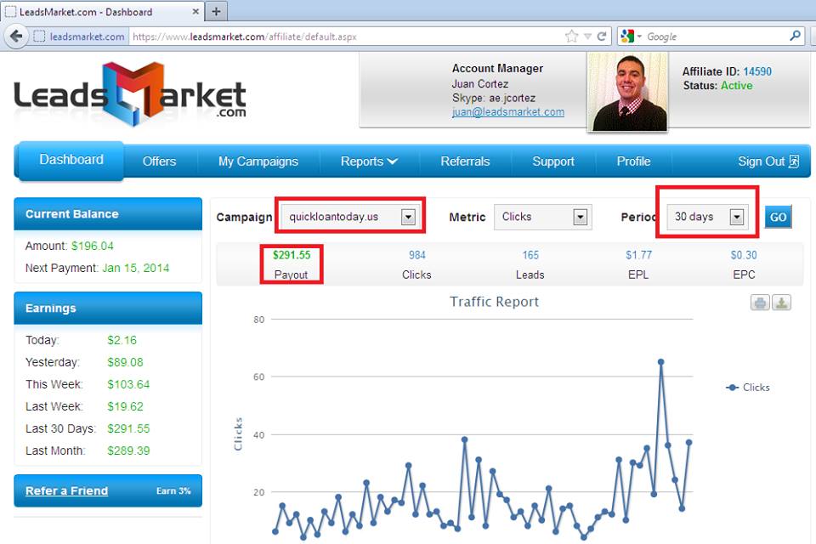The height and width of the screenshot is (544, 816).
Task: Click the Current Balance panel header
Action: [x=108, y=214]
